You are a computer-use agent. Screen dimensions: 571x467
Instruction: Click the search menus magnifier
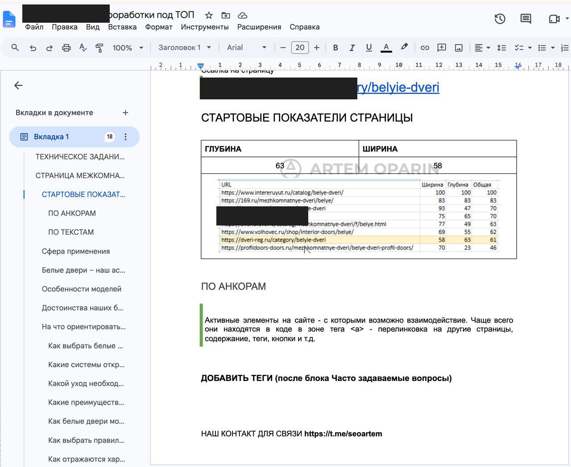[15, 48]
